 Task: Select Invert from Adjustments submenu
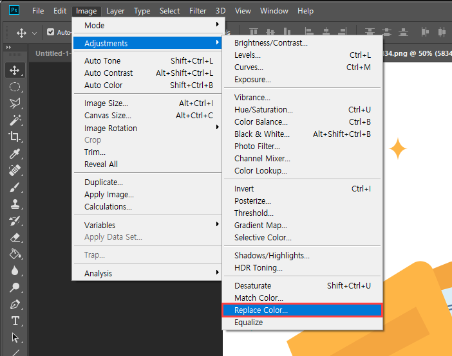302,189
